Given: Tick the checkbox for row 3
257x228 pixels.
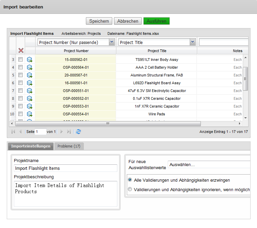Looking at the screenshot, I should tap(21, 59).
